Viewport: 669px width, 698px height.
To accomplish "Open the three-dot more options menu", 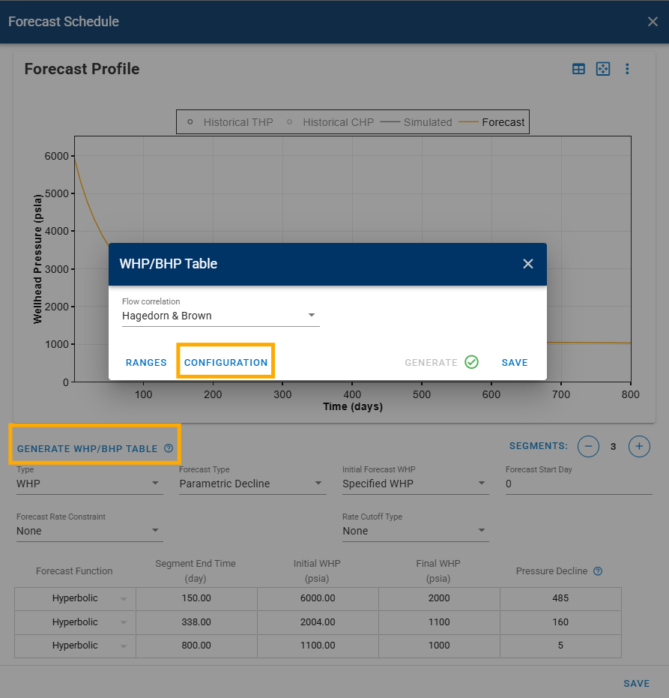I will [627, 69].
